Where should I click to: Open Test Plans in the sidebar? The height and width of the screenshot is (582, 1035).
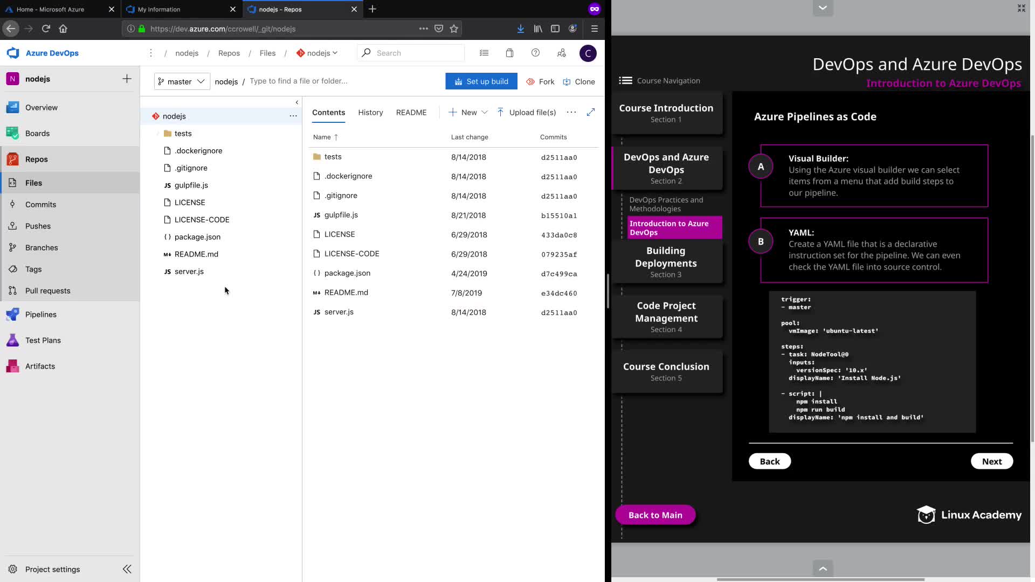[x=43, y=341]
